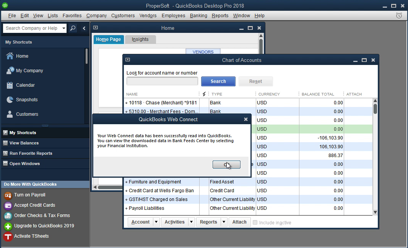Click Do More With QuickBooks header
This screenshot has width=408, height=248.
[x=45, y=184]
